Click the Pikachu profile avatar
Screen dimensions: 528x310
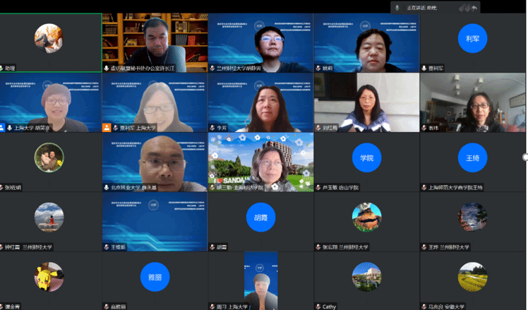click(49, 277)
